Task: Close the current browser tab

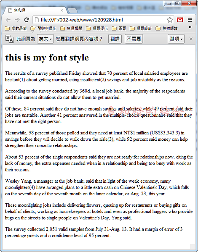Action: pyautogui.click(x=62, y=10)
